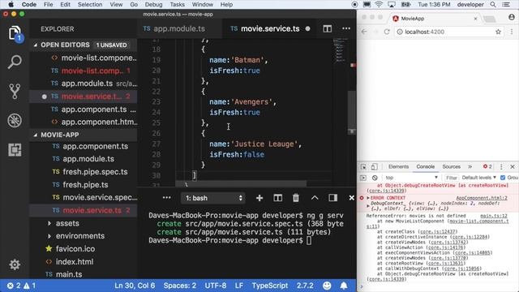Expand the environments folder

coord(49,236)
